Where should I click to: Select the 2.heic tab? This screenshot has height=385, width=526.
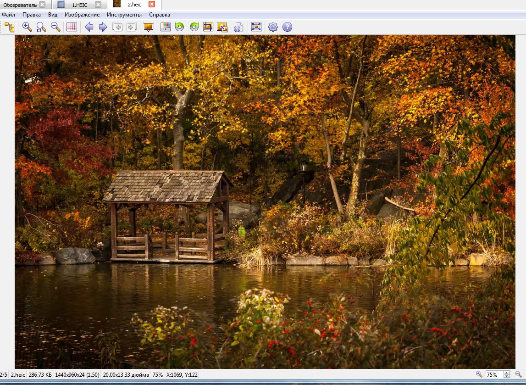(134, 5)
